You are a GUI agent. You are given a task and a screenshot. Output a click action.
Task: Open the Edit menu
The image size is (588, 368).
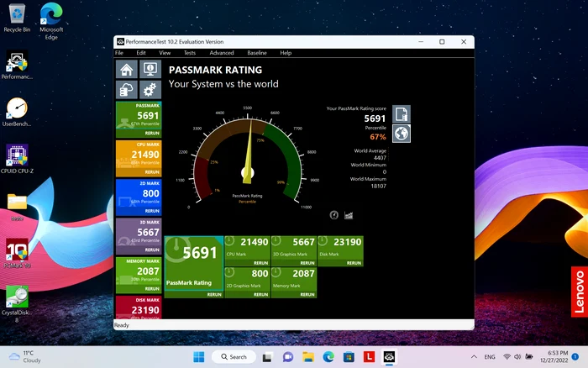(x=141, y=53)
